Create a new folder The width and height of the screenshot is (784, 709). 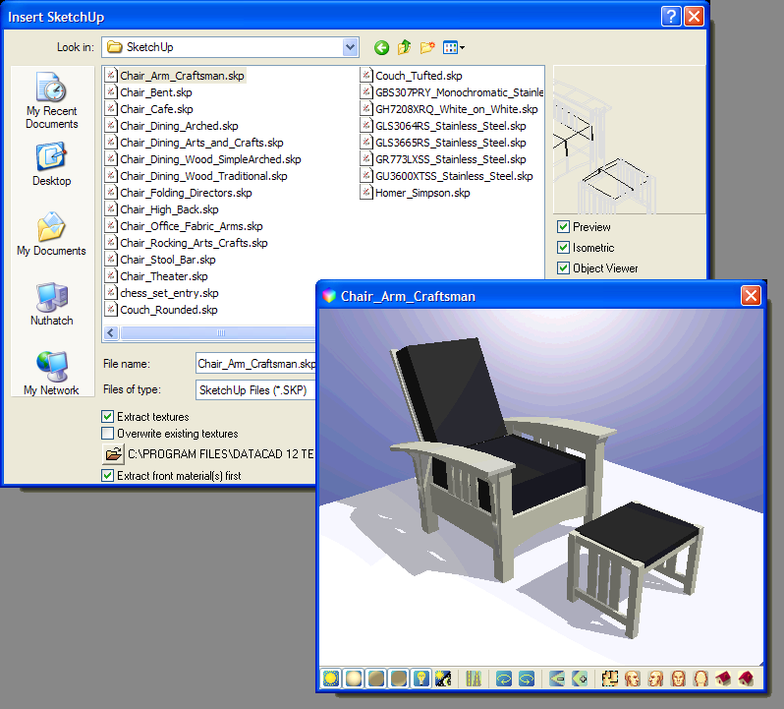(427, 47)
